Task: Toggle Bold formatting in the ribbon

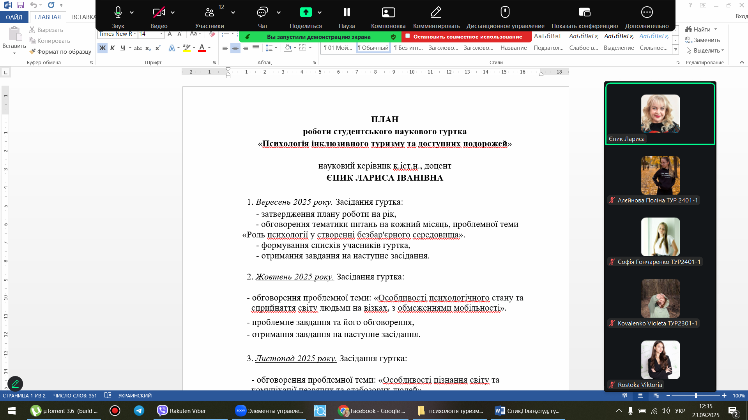Action: (x=102, y=48)
